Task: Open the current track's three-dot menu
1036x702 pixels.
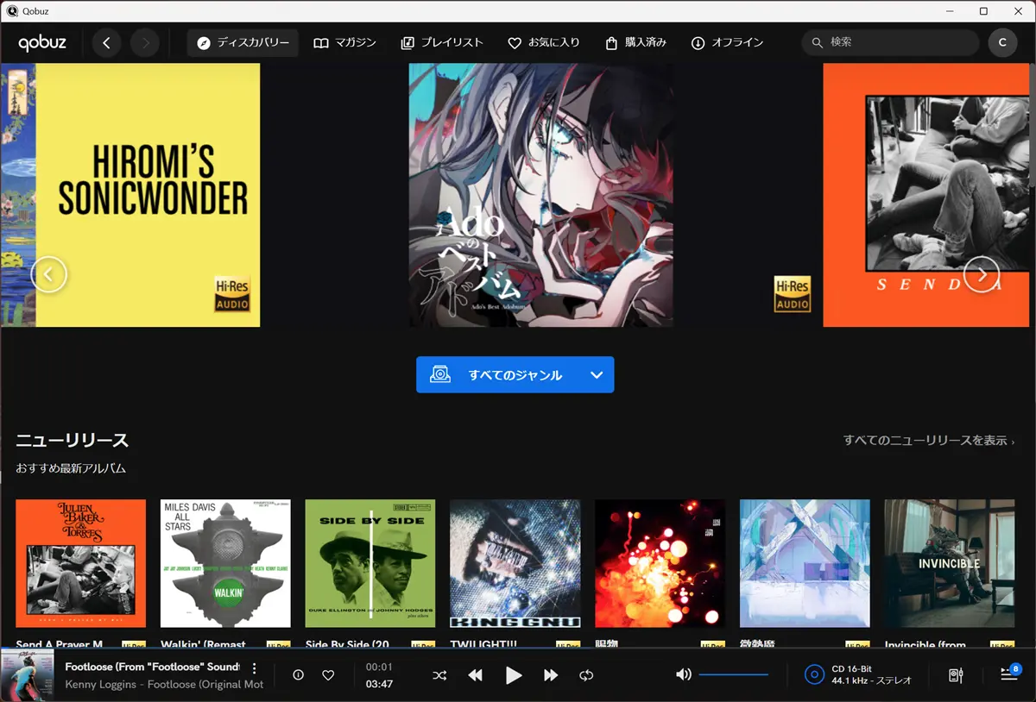Action: (254, 668)
